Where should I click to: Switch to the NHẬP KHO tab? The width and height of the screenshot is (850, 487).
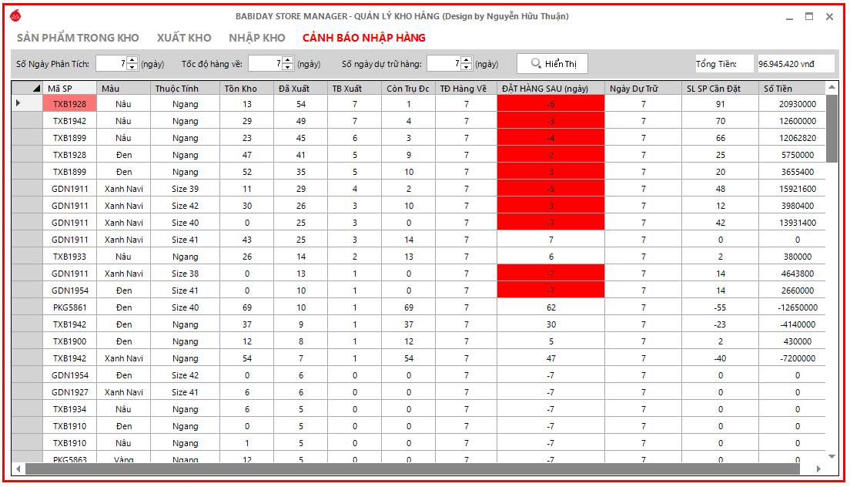257,38
